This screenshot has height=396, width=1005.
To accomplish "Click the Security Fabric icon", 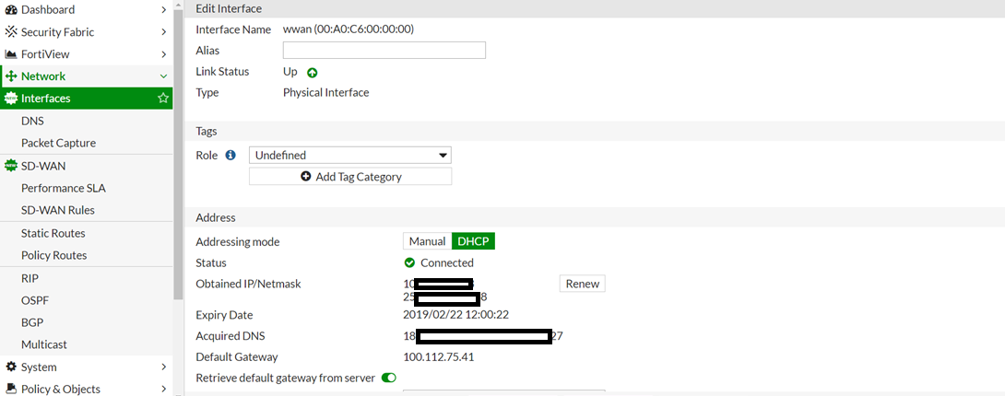I will 12,31.
